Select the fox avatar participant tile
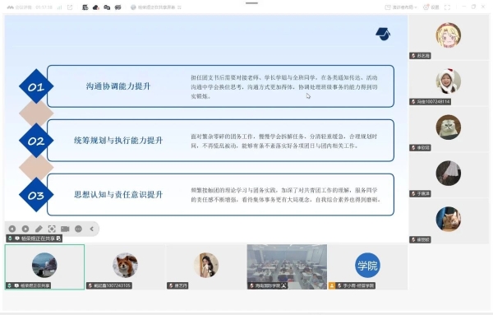493x315 pixels. pyautogui.click(x=125, y=266)
